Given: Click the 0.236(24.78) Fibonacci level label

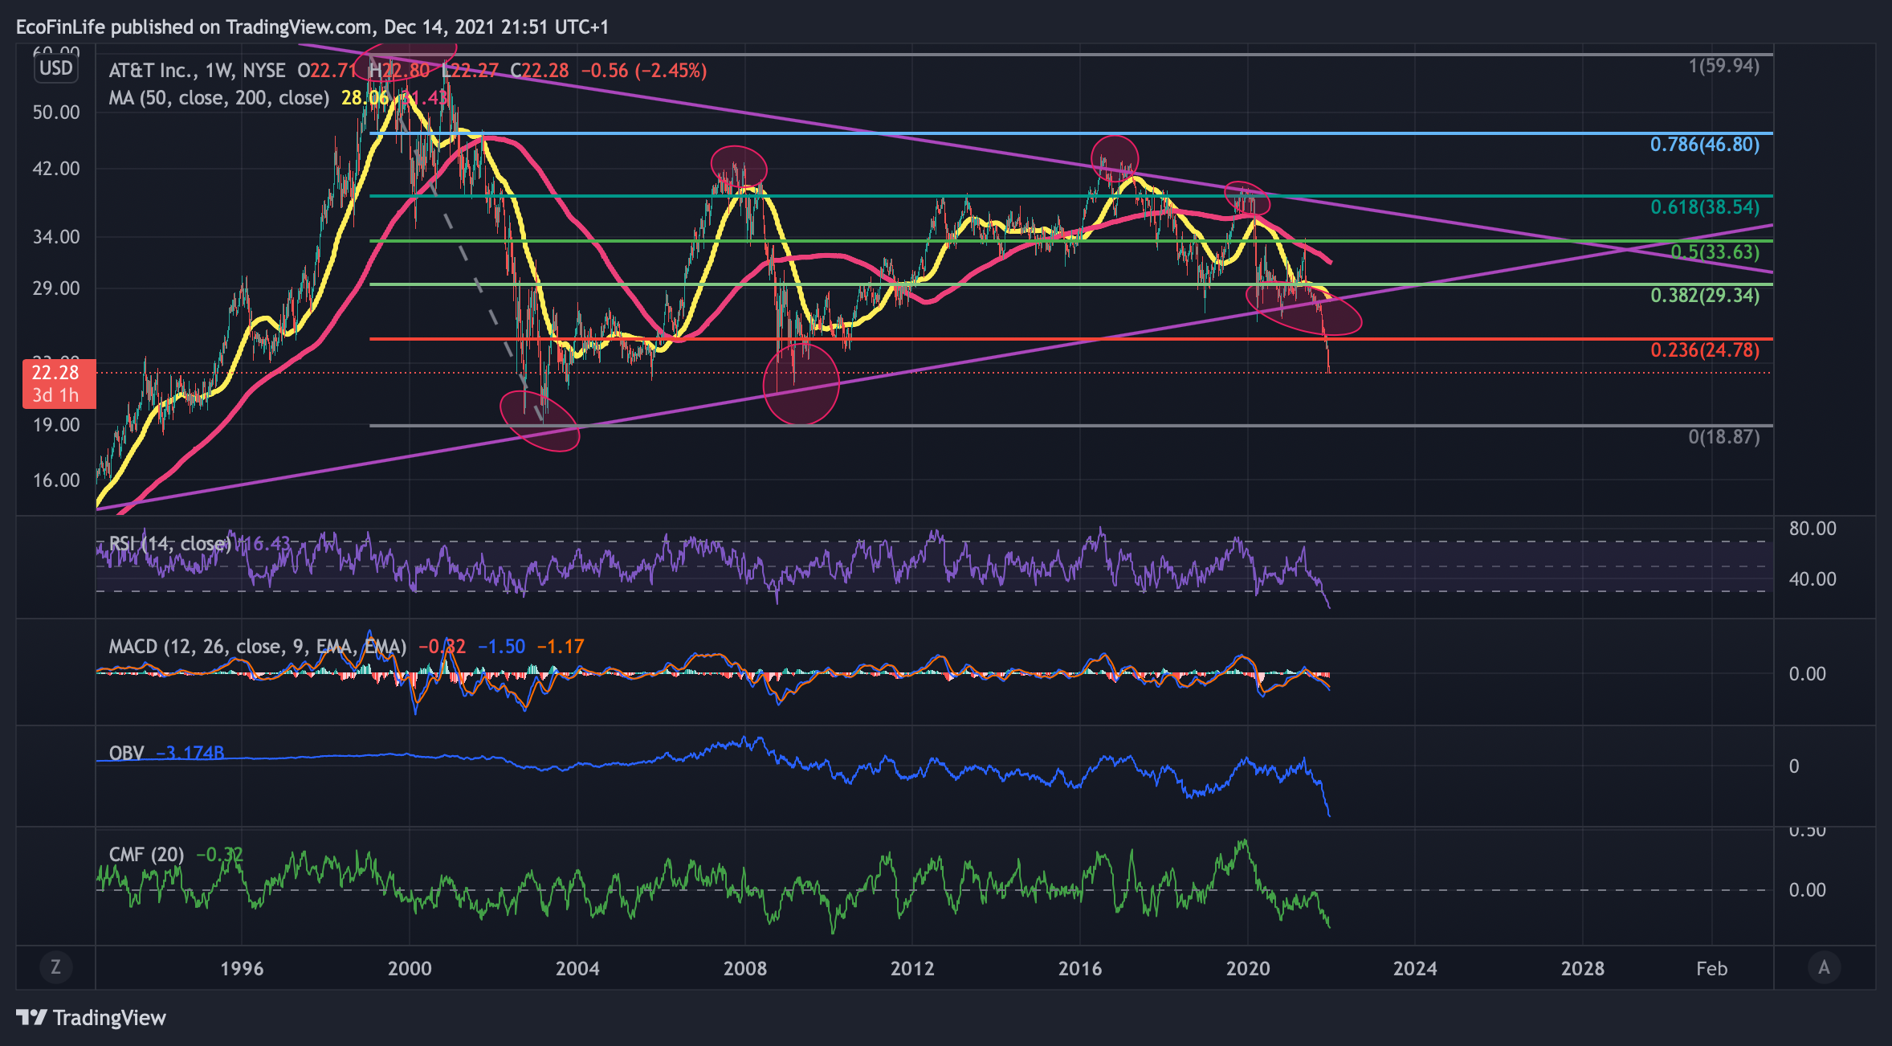Looking at the screenshot, I should tap(1705, 350).
